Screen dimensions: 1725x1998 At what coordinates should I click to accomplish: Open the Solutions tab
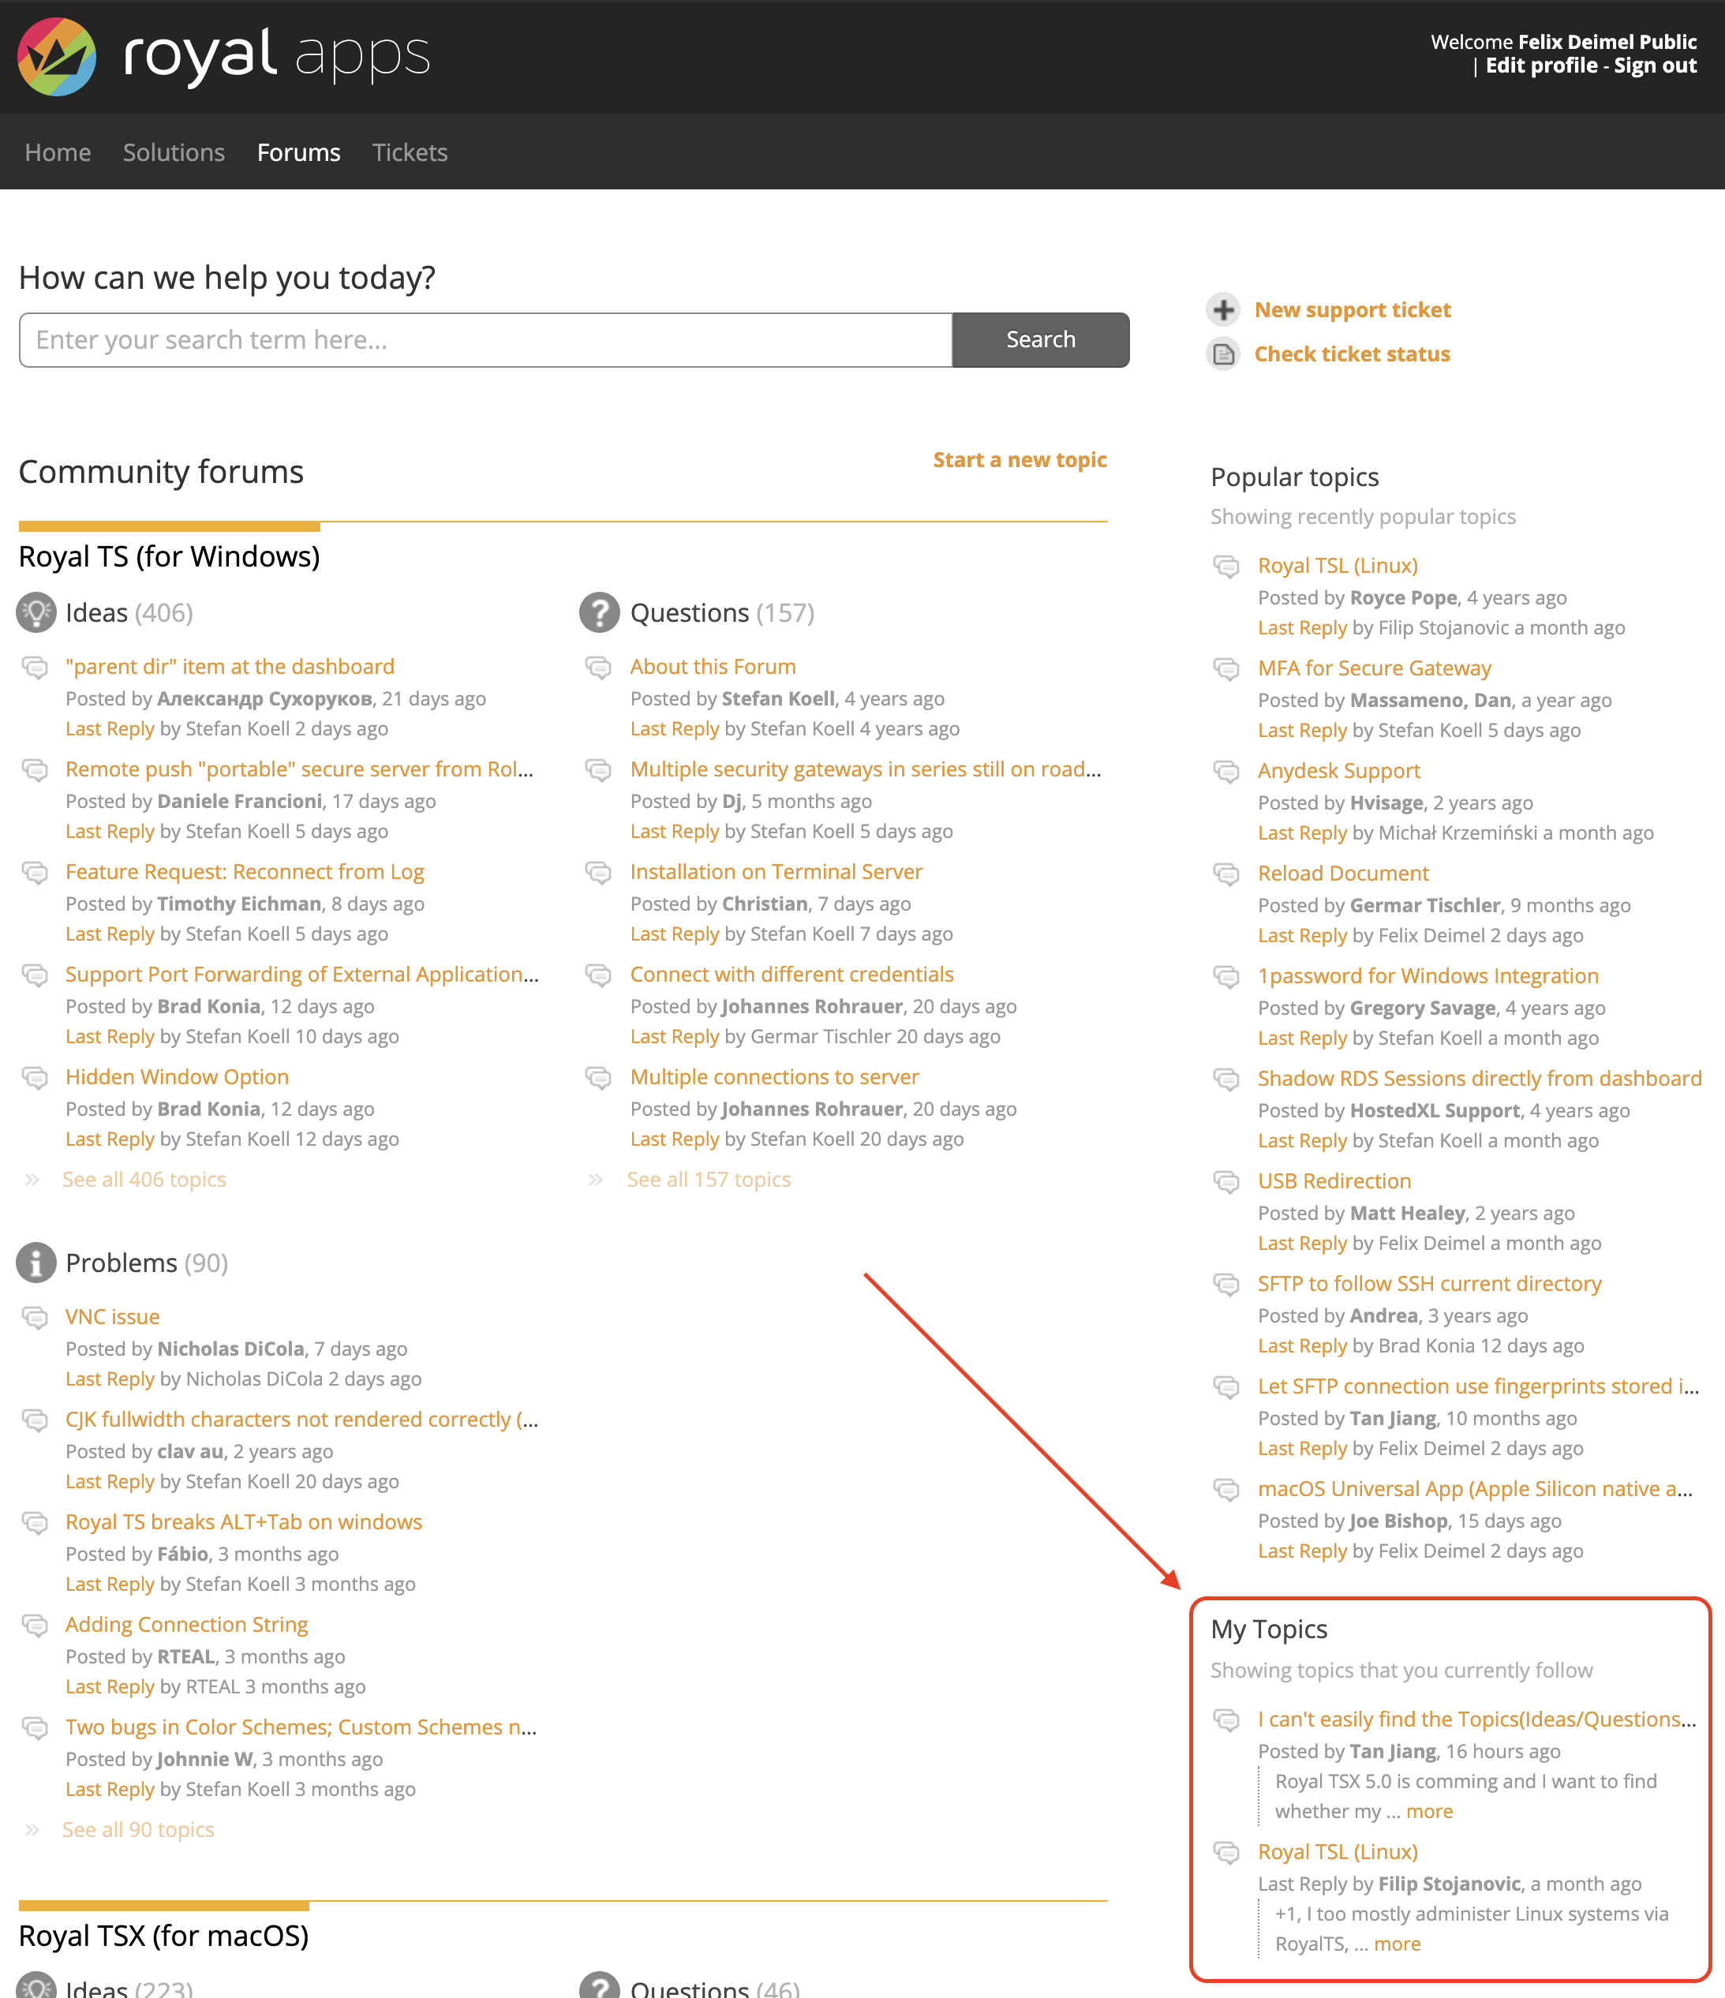[x=174, y=152]
